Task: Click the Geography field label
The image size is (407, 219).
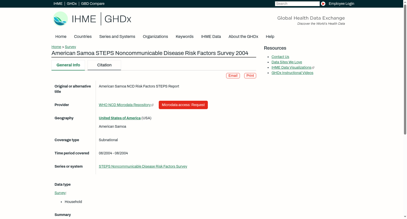Action: [64, 118]
